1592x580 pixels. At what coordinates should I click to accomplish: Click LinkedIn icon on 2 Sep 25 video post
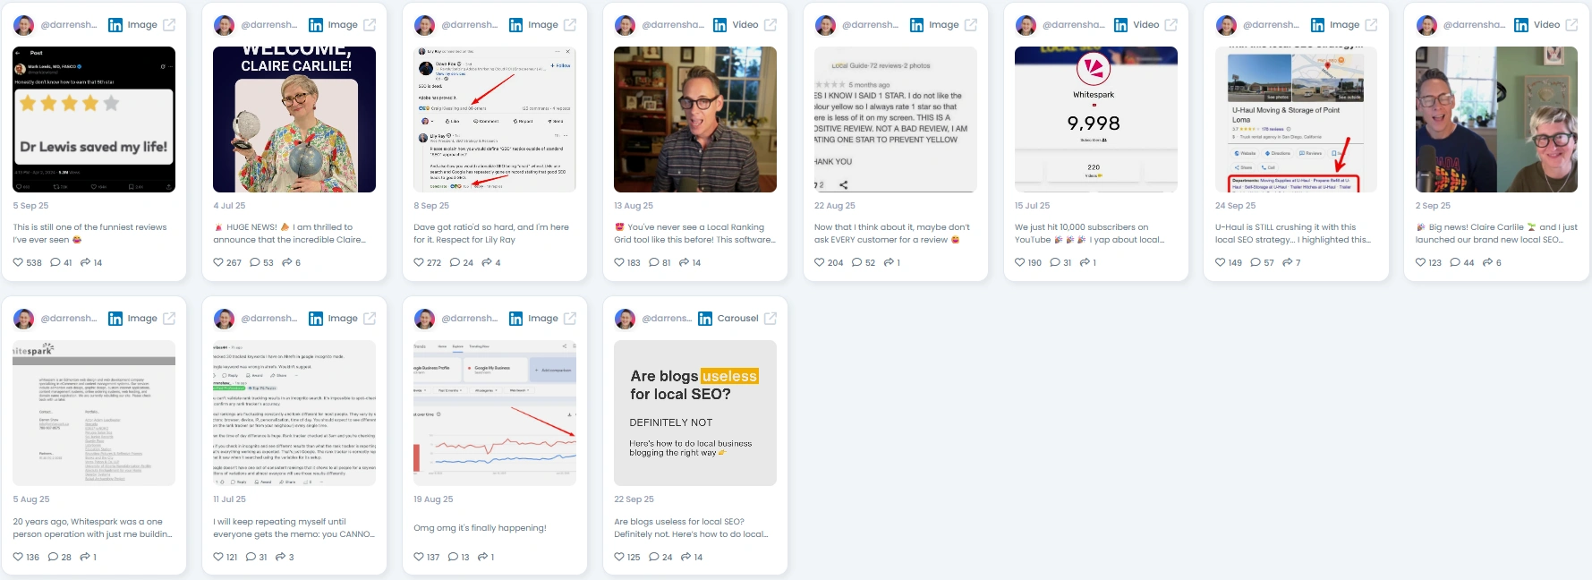point(1521,25)
